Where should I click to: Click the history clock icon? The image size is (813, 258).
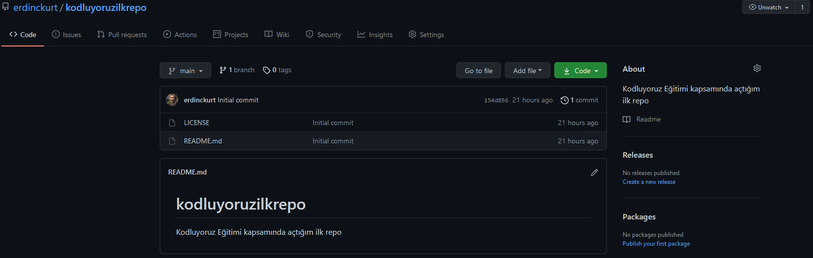point(564,100)
